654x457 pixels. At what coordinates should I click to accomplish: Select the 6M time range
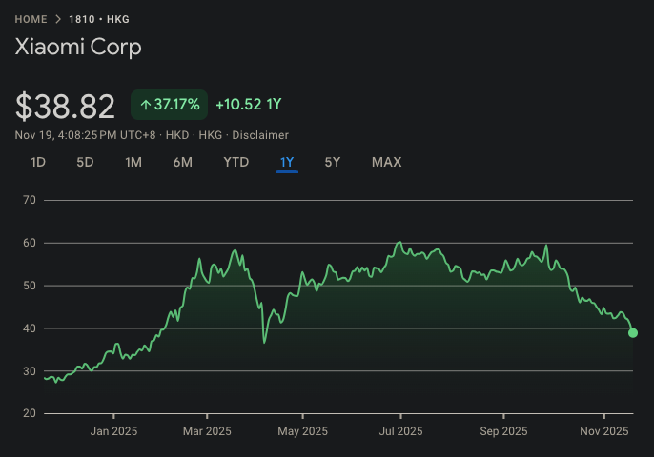(x=183, y=162)
